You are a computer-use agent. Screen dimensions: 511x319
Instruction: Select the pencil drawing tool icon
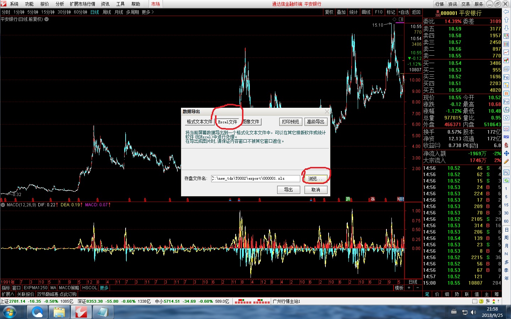click(506, 161)
